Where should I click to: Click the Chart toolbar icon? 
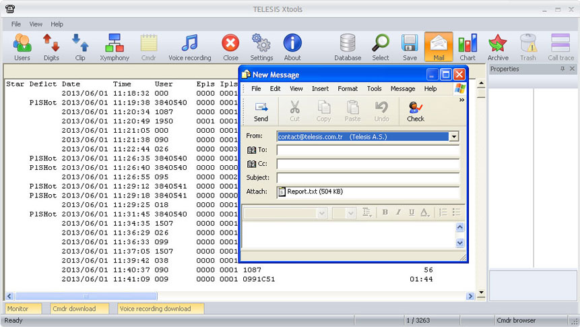pyautogui.click(x=468, y=47)
